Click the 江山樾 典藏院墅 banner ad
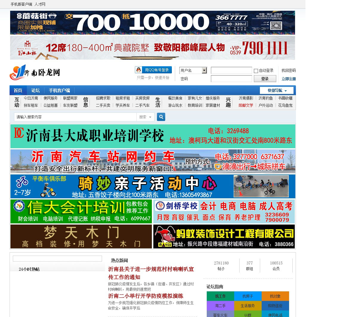The width and height of the screenshot is (358, 317). (152, 48)
